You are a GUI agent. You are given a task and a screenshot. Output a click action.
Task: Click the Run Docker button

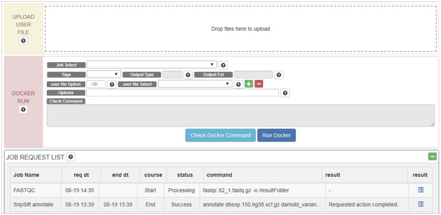pyautogui.click(x=277, y=135)
